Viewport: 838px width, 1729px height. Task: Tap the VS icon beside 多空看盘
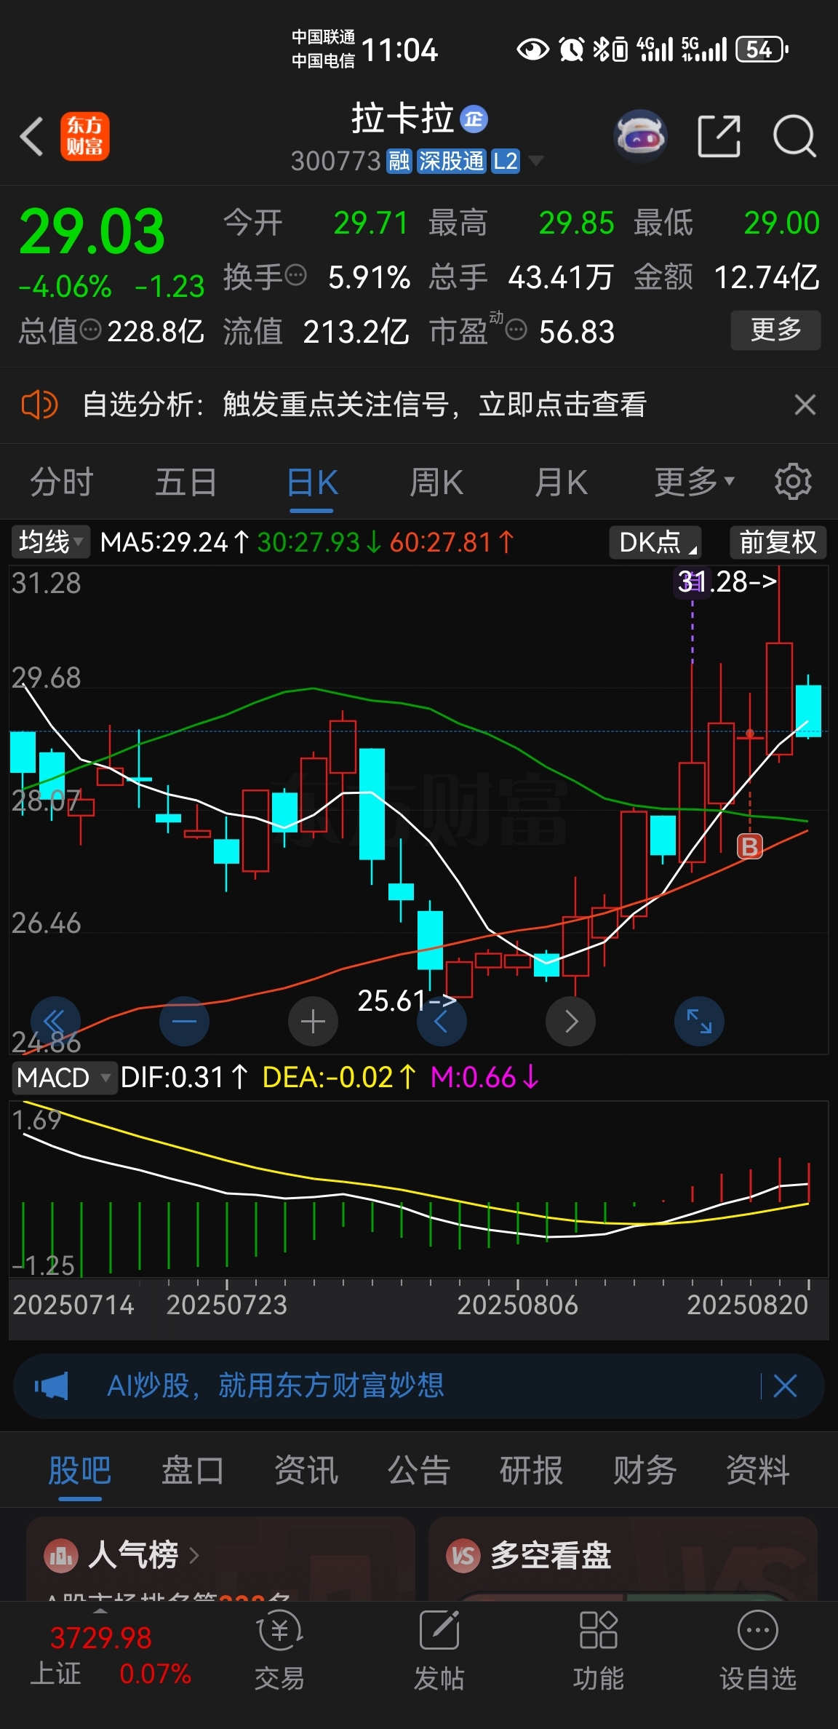coord(463,1556)
